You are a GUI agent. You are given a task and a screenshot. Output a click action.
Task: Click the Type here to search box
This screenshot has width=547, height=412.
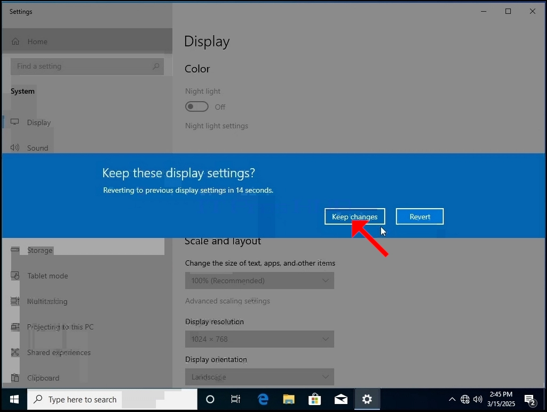(x=112, y=399)
